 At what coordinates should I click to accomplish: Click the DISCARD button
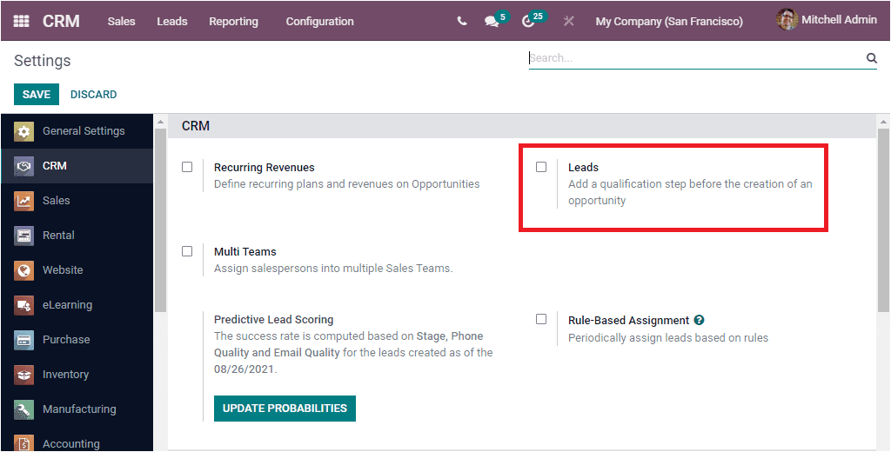(94, 94)
